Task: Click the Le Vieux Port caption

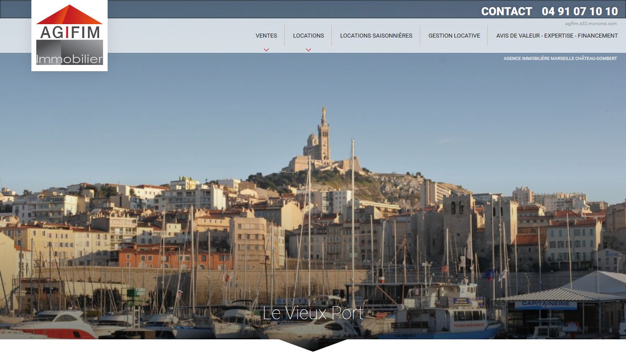Action: pos(313,313)
